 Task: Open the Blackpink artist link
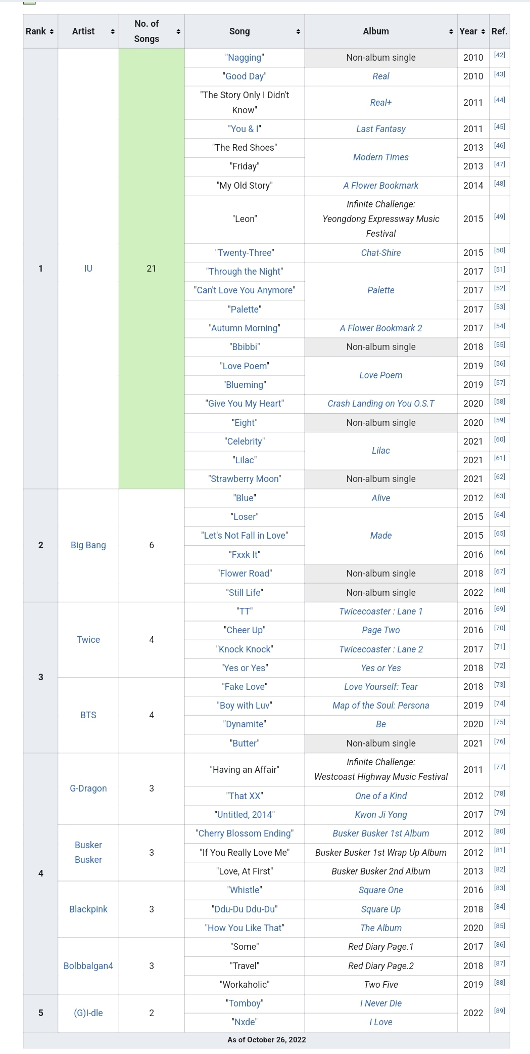[88, 909]
